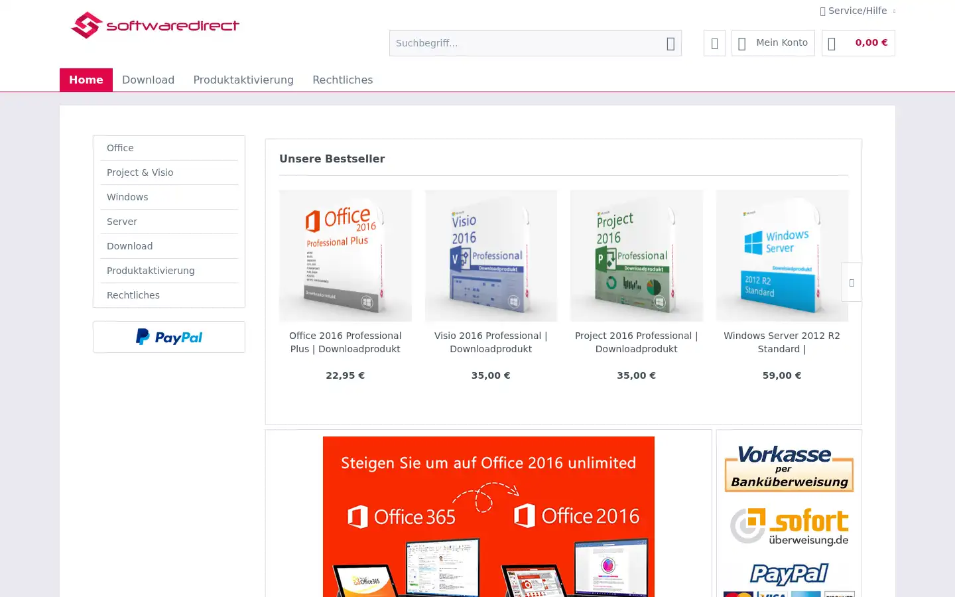
Task: Open the Download menu item in navigation bar
Action: coord(148,80)
